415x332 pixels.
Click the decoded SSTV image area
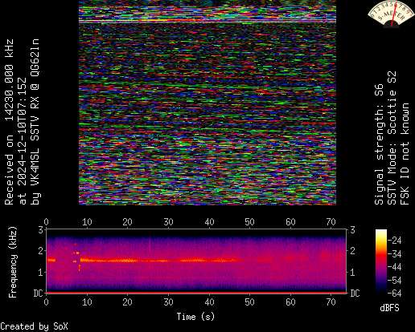coord(207,103)
